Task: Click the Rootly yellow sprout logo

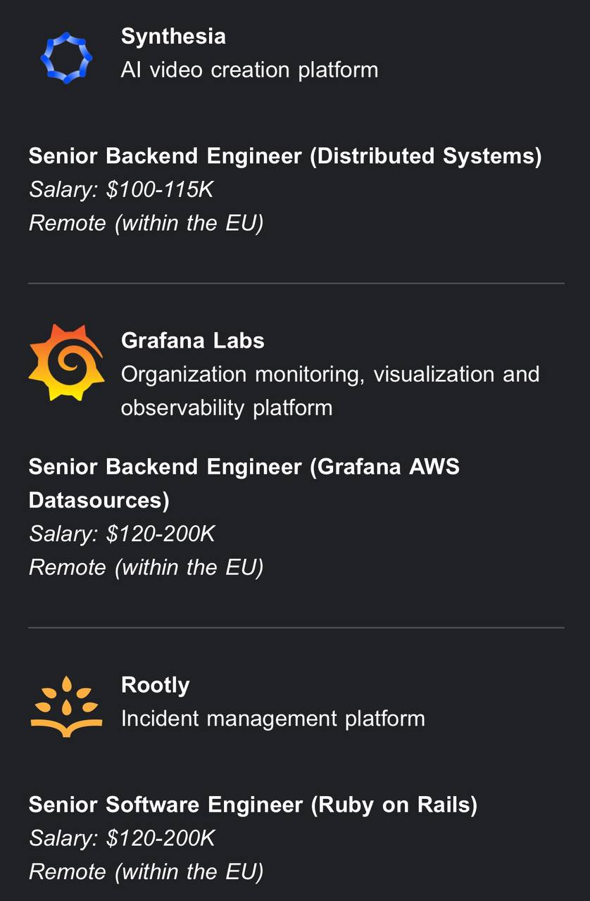Action: coord(66,706)
